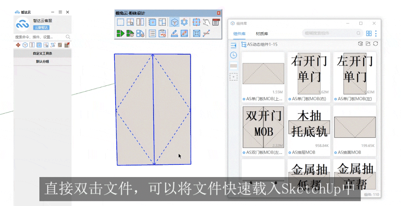Open the history clock icon in sidebar
This screenshot has height=206, width=401.
(233, 55)
